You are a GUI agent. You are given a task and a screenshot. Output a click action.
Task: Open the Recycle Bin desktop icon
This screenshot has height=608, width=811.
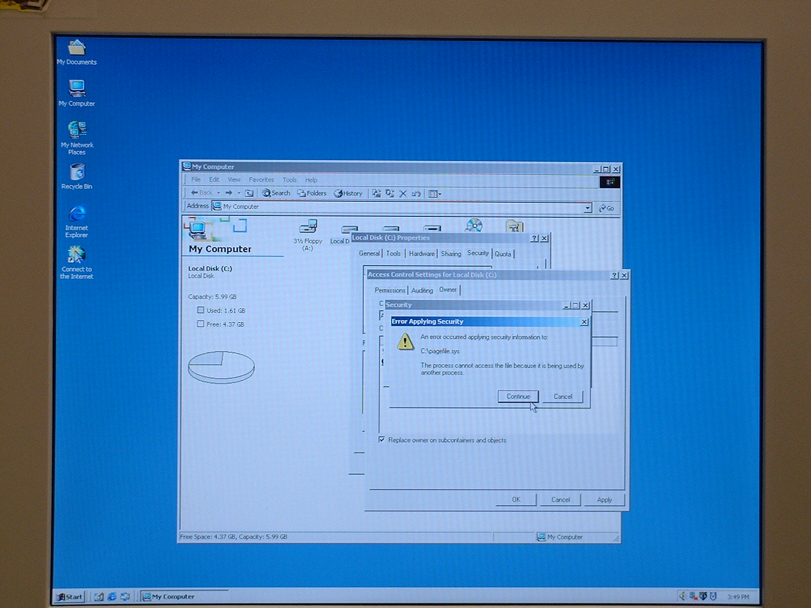click(77, 173)
